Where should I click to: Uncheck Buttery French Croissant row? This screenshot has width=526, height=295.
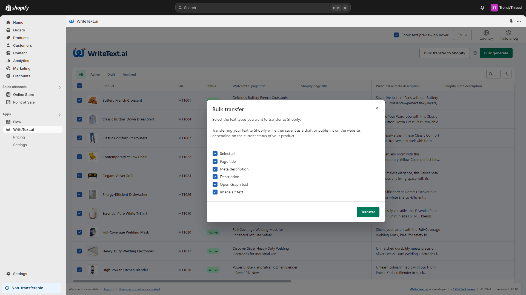point(79,100)
